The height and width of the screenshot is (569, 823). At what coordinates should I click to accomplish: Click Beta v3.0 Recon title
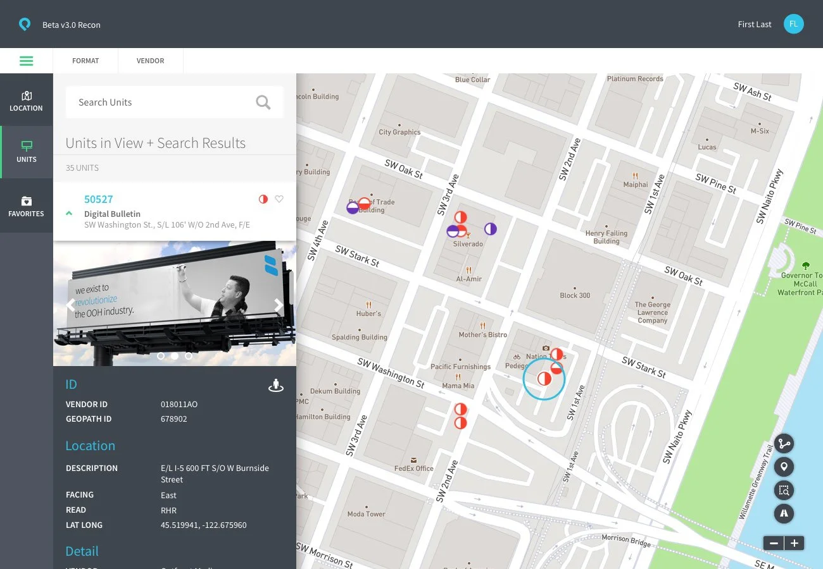click(x=72, y=25)
